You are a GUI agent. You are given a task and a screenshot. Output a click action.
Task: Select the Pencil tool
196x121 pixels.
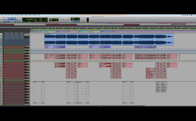coord(20,19)
